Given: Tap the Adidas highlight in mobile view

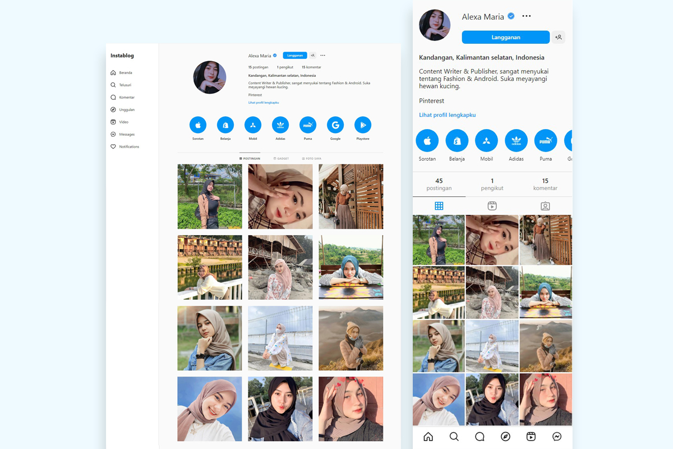Looking at the screenshot, I should click(516, 141).
